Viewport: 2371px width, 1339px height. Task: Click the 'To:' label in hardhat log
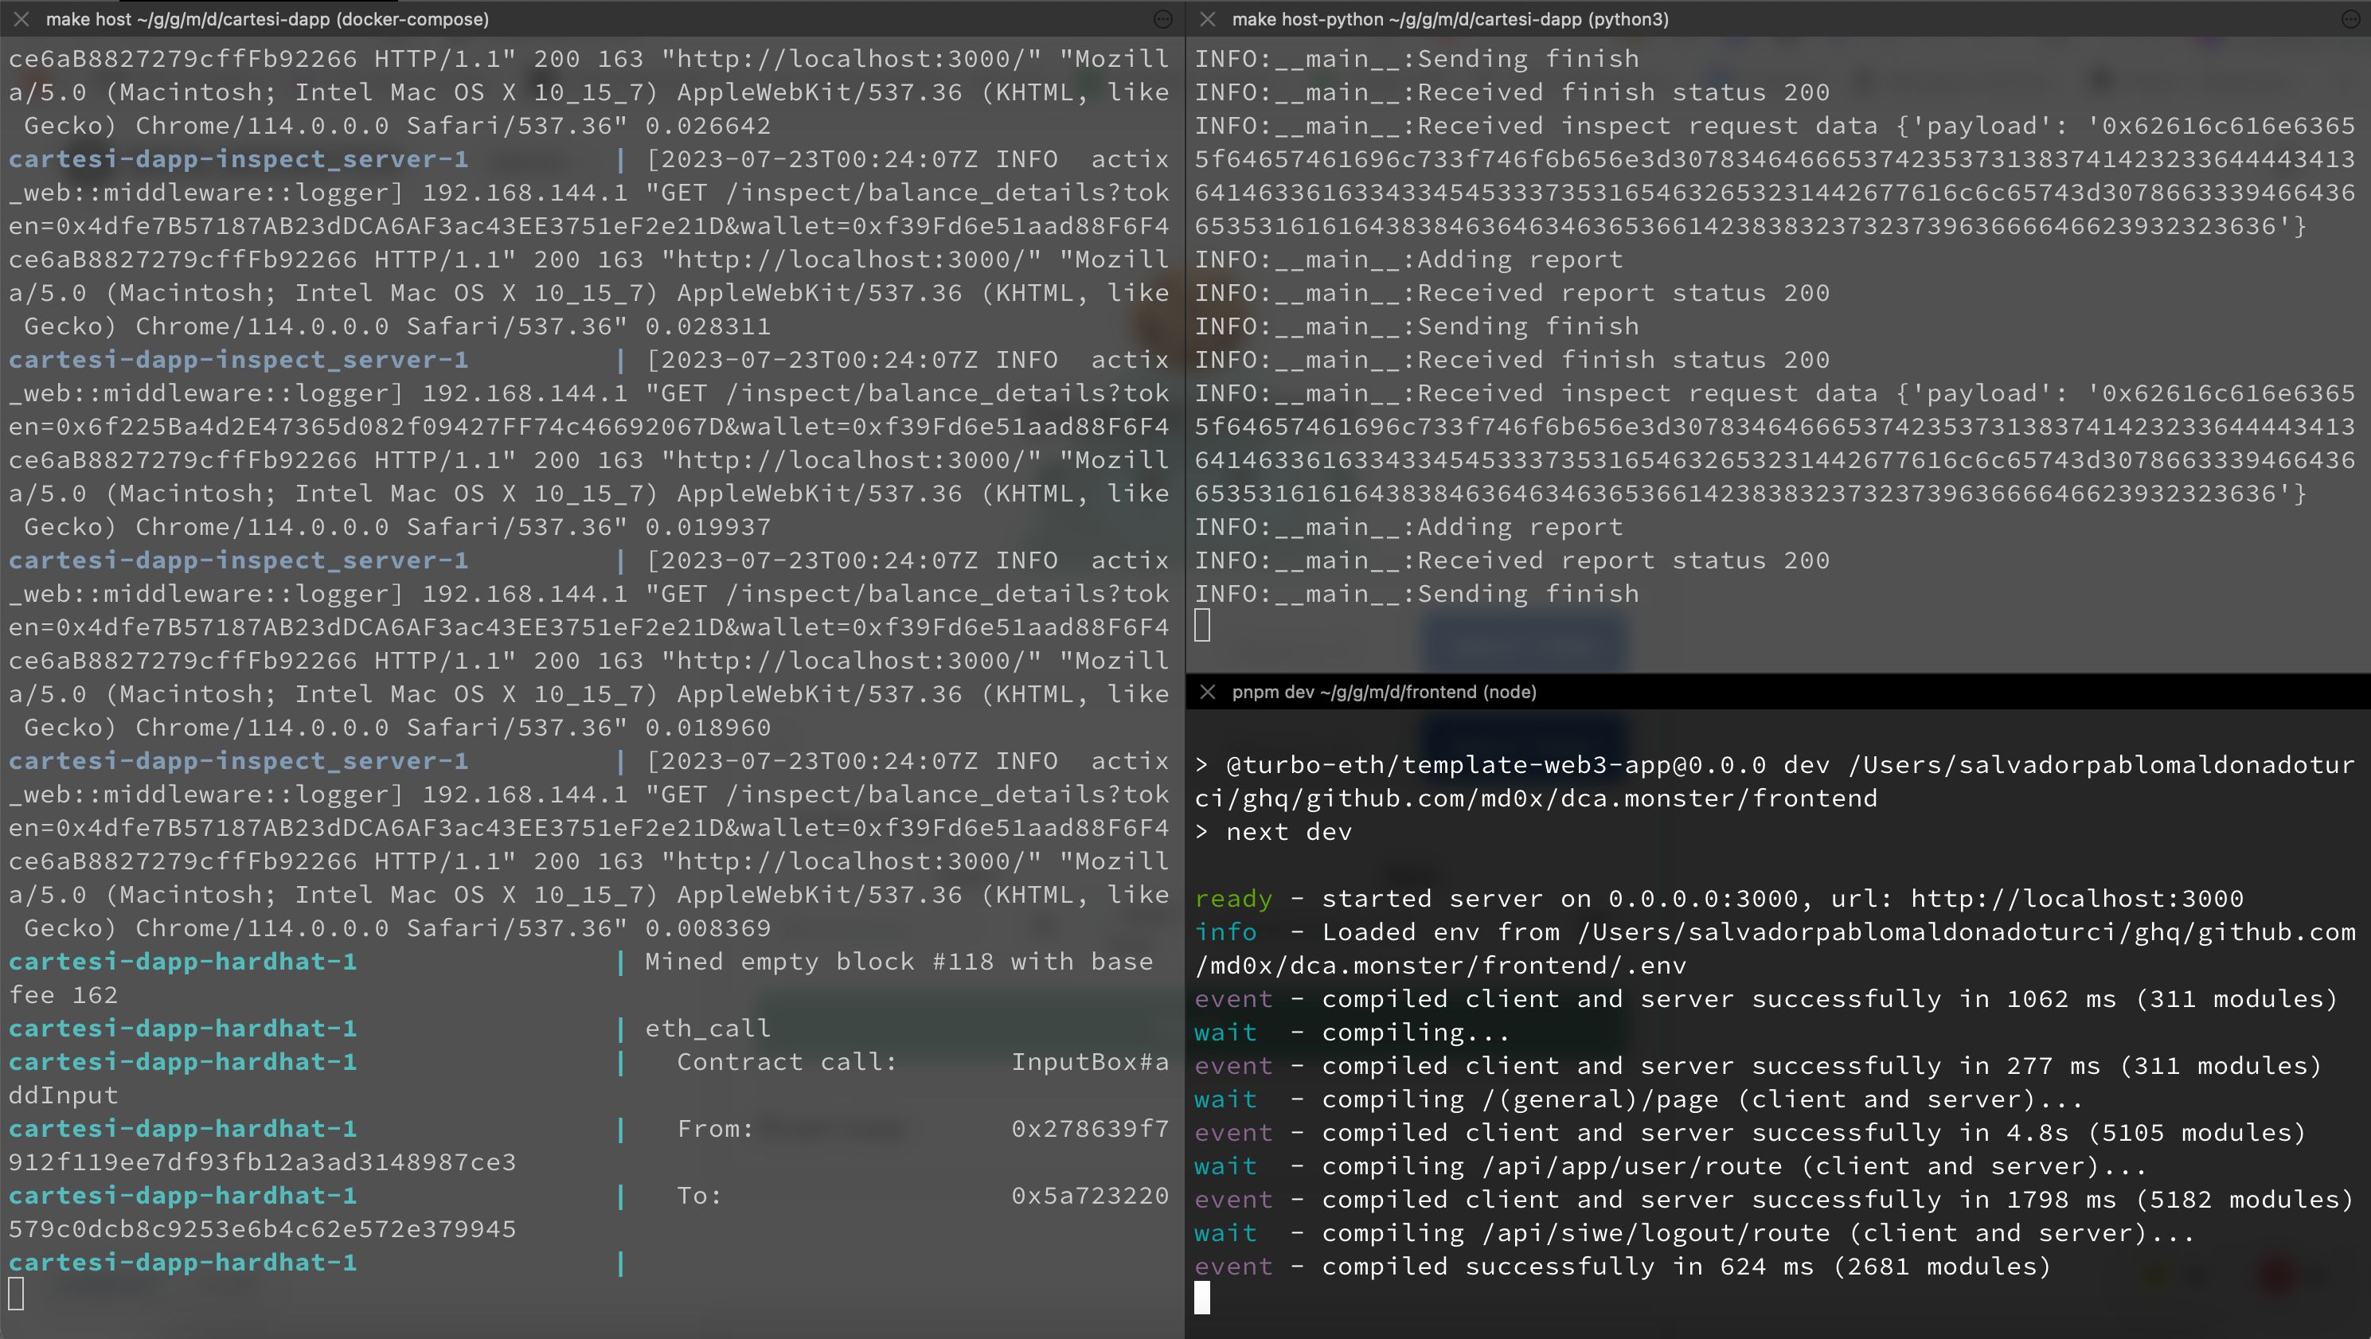point(700,1196)
